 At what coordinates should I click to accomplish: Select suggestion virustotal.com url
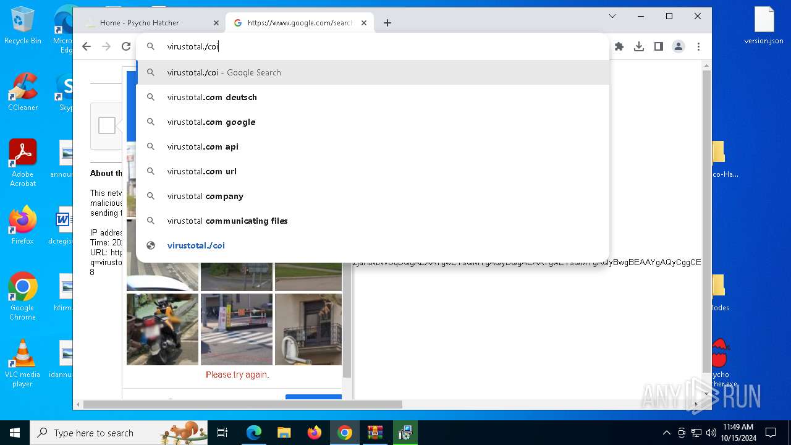click(373, 171)
